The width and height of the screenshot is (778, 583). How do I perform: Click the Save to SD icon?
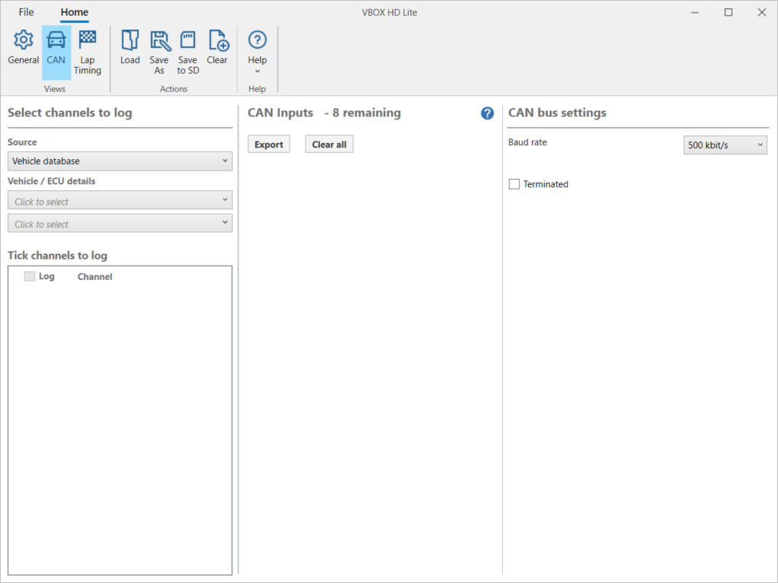tap(188, 53)
